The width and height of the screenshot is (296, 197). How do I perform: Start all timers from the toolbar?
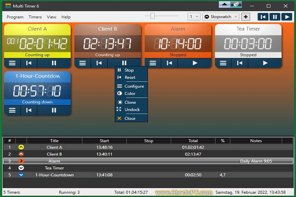pyautogui.click(x=287, y=17)
